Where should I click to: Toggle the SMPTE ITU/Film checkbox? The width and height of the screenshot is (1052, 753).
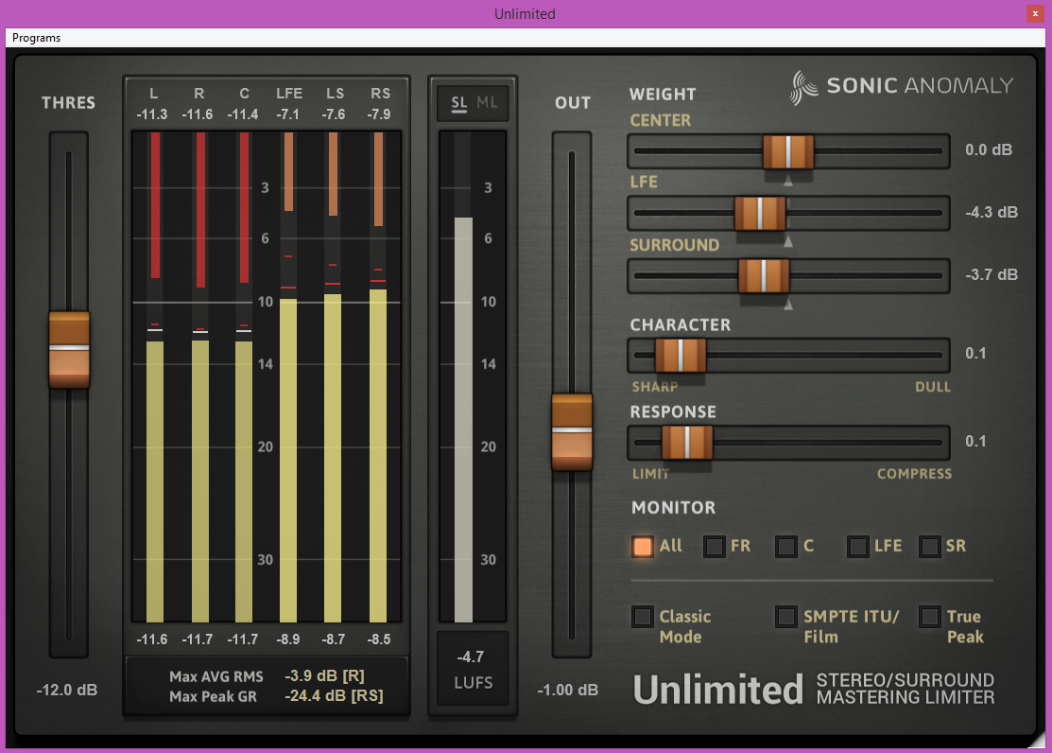[x=785, y=617]
